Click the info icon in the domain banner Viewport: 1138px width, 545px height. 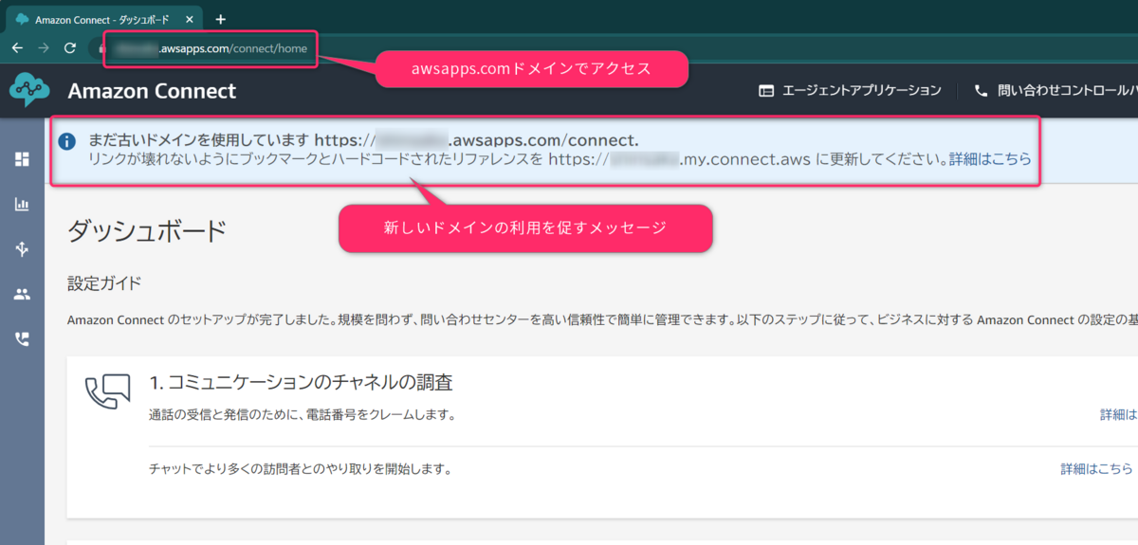(67, 141)
